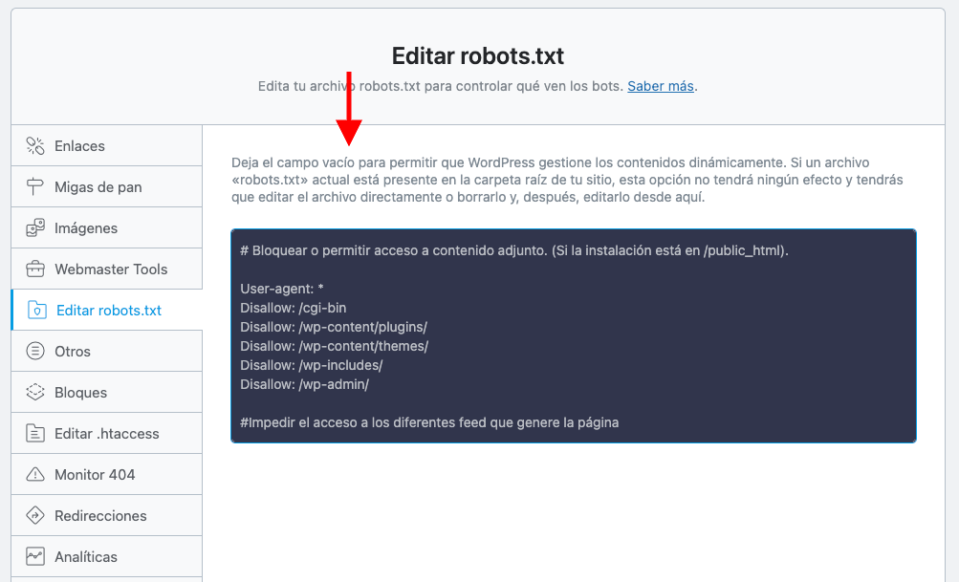Click the Analíticas chart icon

[x=35, y=556]
